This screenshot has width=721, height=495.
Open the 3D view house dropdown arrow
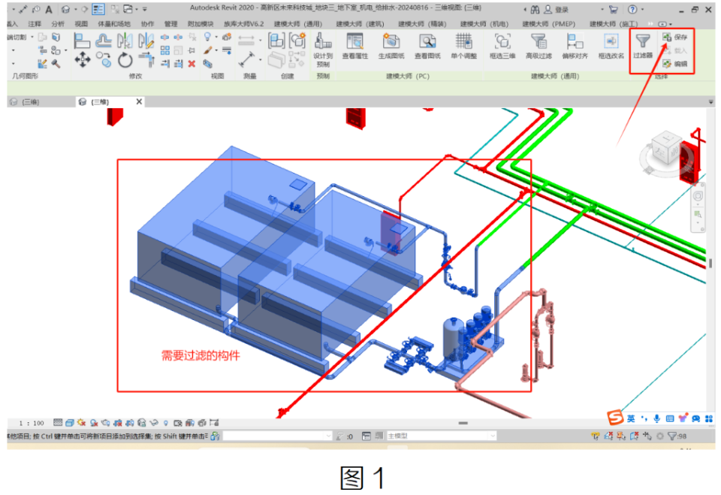(75, 9)
